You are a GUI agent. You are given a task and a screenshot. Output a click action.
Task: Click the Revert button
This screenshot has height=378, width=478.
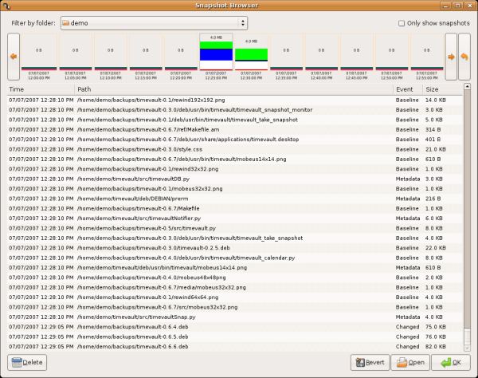[370, 363]
